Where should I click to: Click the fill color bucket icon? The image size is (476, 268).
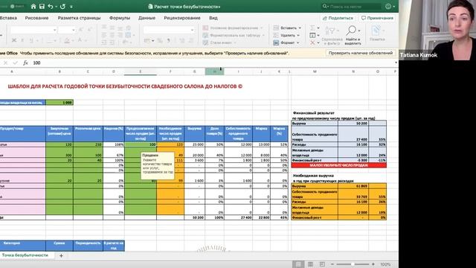coord(67,40)
